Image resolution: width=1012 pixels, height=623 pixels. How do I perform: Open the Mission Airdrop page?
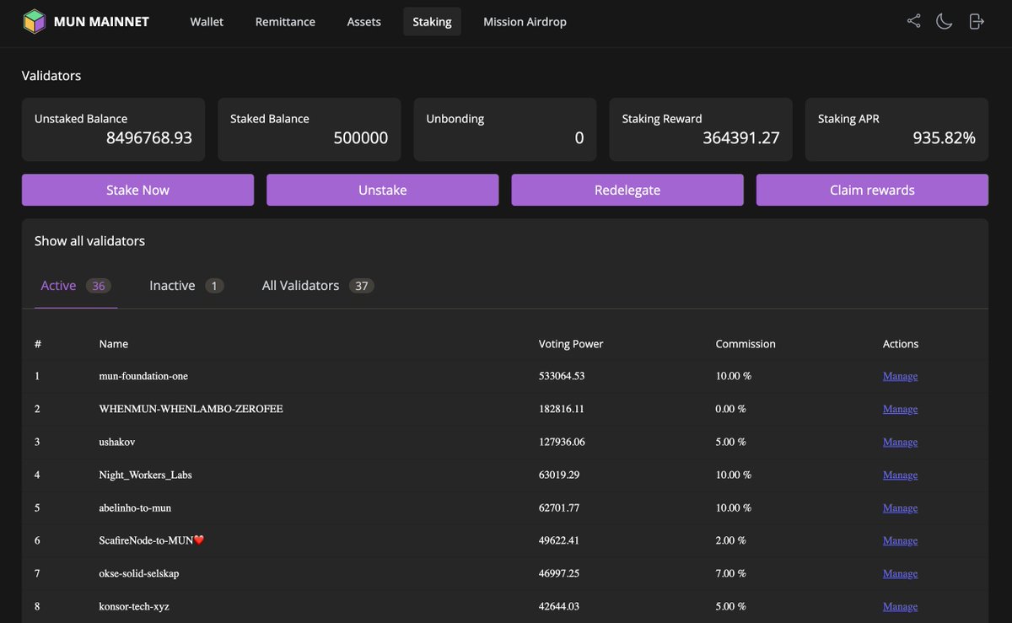525,22
